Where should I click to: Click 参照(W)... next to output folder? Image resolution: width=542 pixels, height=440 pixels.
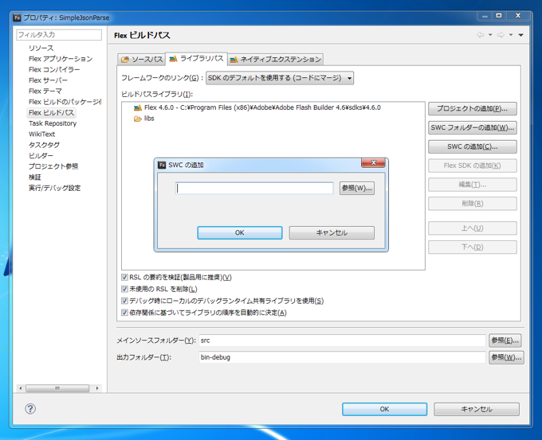(x=506, y=357)
